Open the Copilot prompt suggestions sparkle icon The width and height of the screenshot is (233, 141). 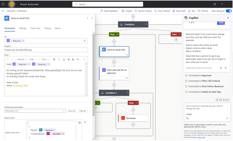pos(187,118)
